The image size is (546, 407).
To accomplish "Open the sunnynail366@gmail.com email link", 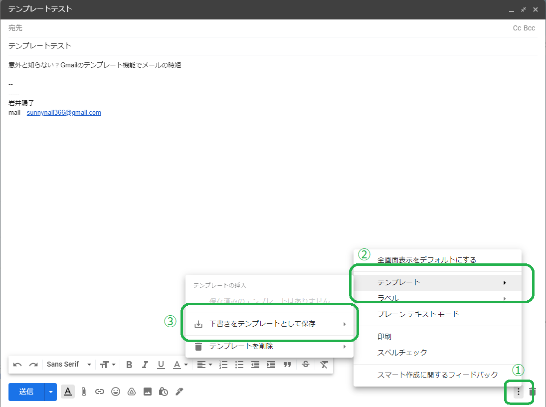I will click(64, 113).
